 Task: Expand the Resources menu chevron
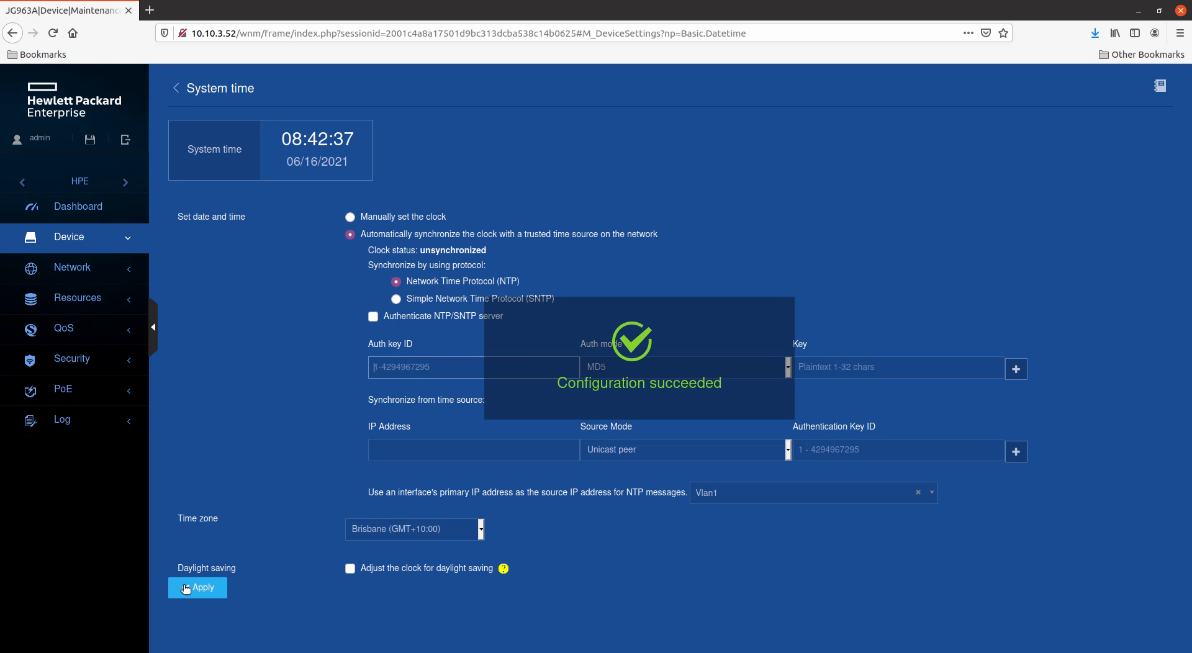point(129,299)
